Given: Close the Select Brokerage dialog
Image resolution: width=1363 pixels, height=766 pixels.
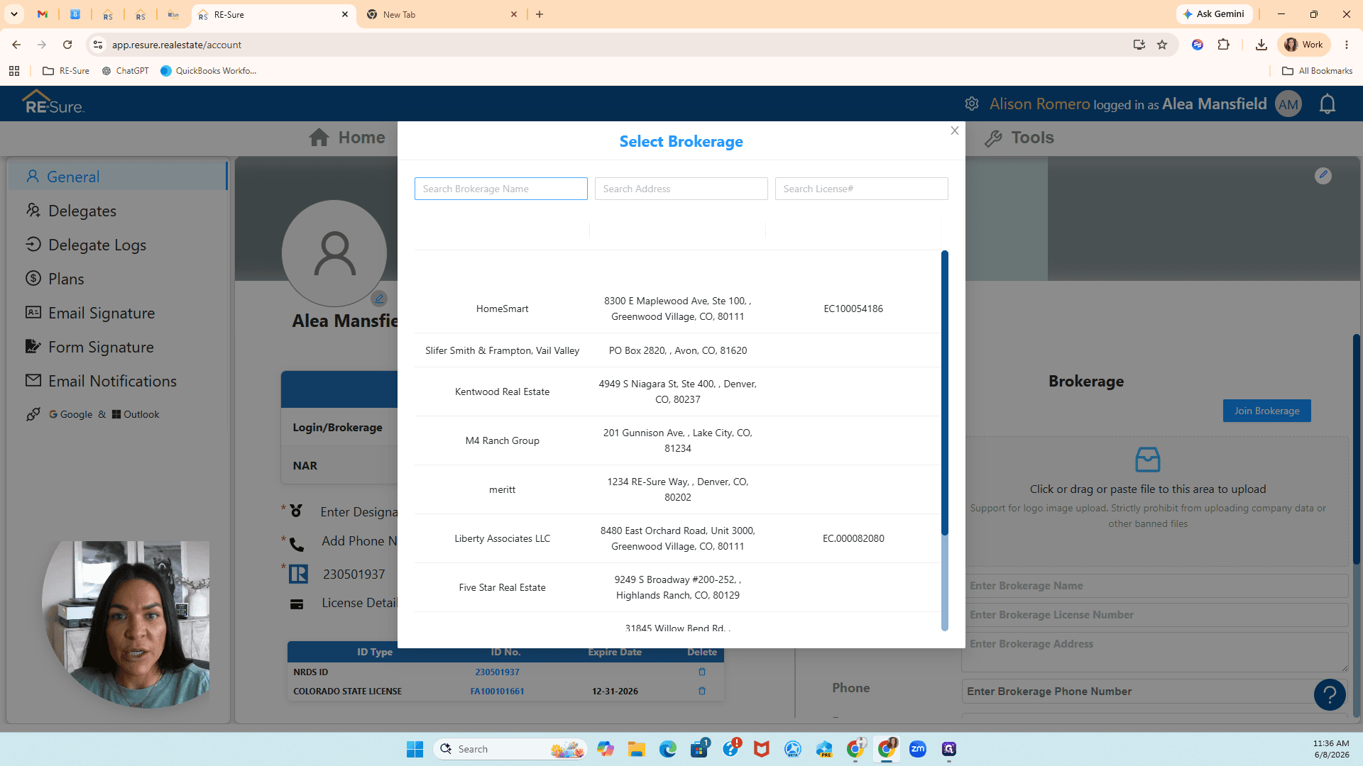Looking at the screenshot, I should coord(955,131).
